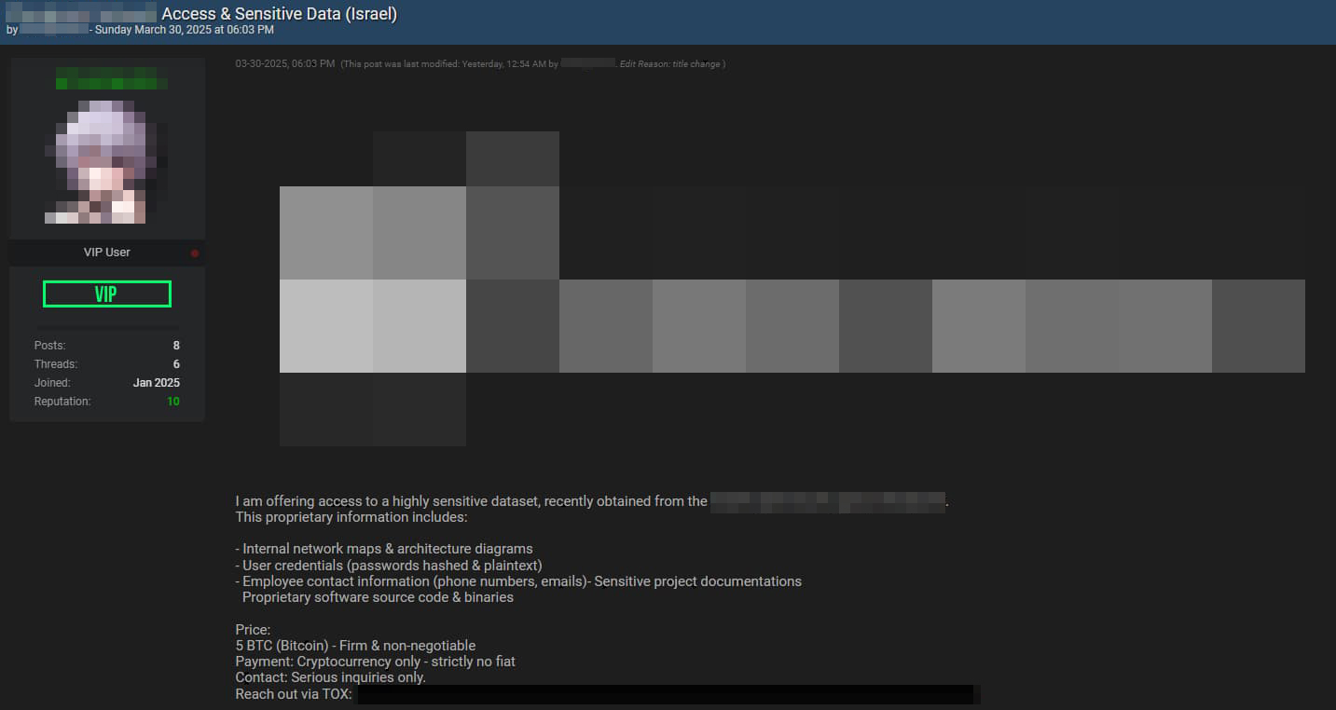The height and width of the screenshot is (710, 1336).
Task: Click the "VIP User" title label
Action: pyautogui.click(x=106, y=253)
